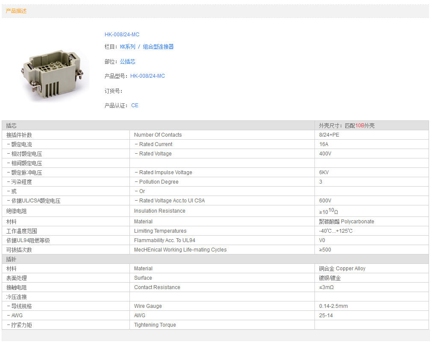Select the 插芯 section header row
The image size is (432, 345).
pyautogui.click(x=158, y=126)
